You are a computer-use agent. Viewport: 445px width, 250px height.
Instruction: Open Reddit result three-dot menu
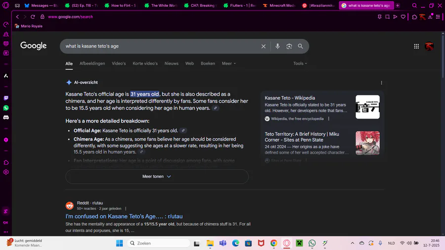(126, 208)
